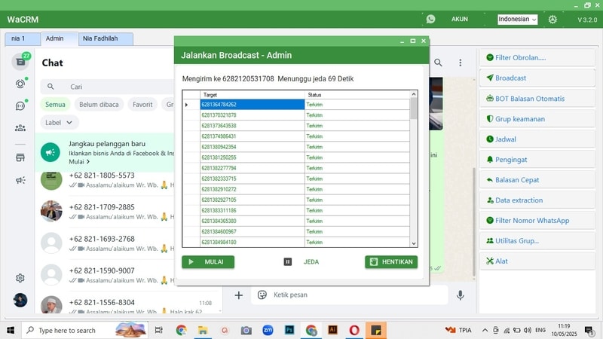
Task: Open Filter Obrolan panel button
Action: click(537, 58)
